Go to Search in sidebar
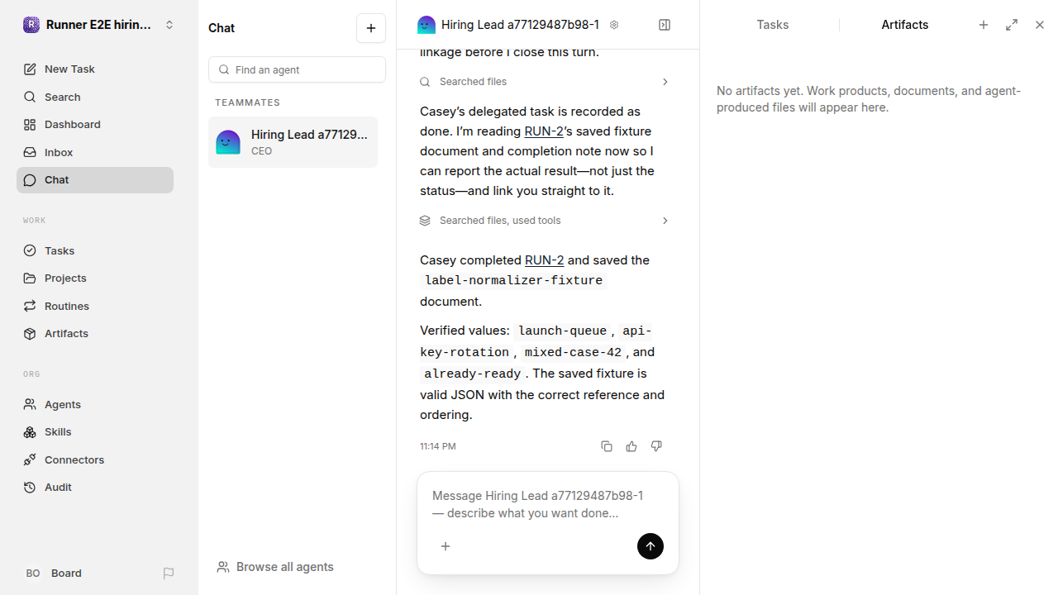The image size is (1058, 595). 95,97
